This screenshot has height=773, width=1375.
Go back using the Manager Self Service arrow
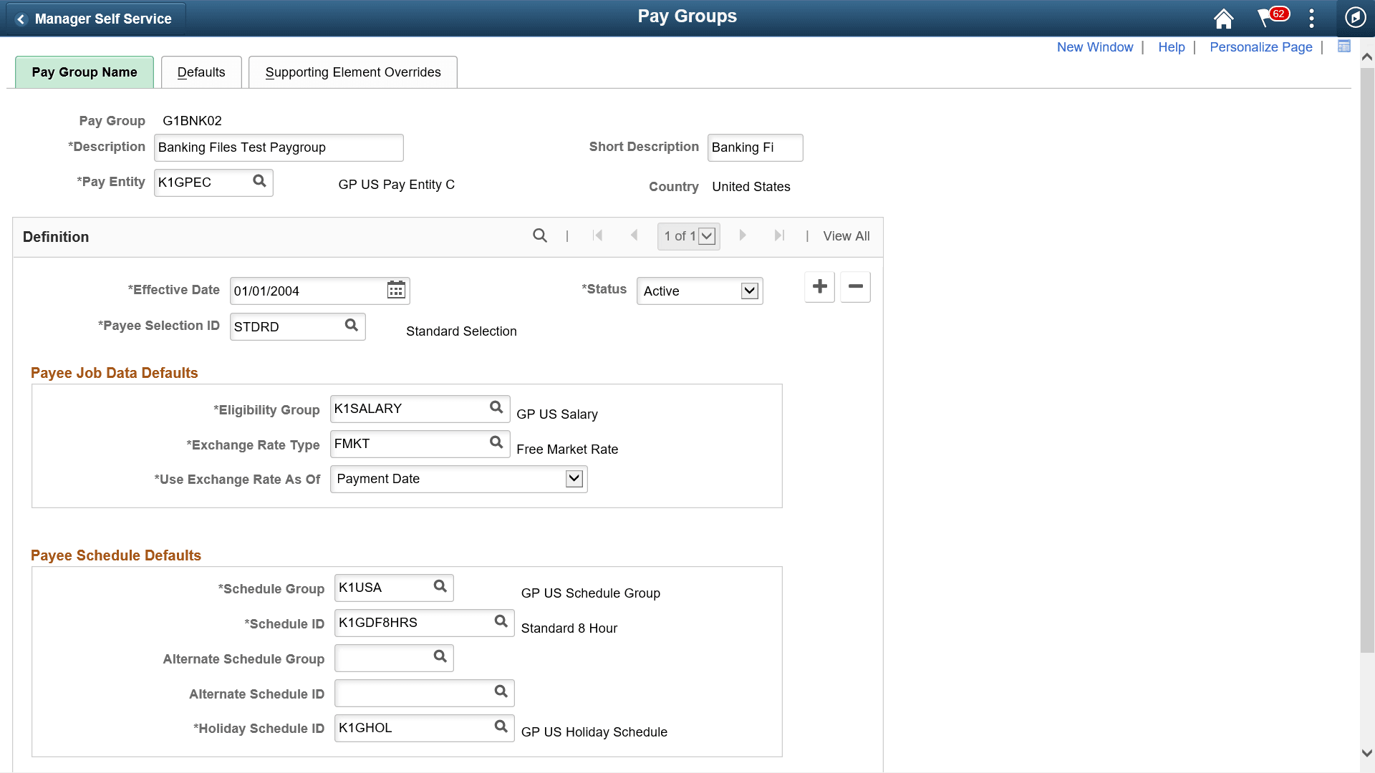[21, 19]
